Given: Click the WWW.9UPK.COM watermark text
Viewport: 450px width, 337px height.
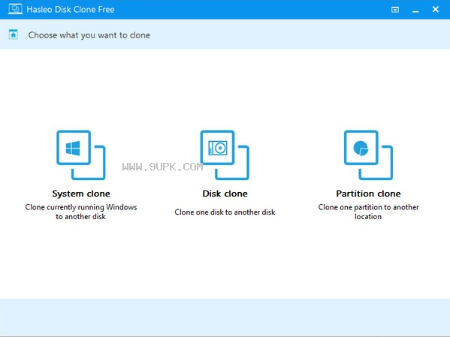Looking at the screenshot, I should (x=162, y=167).
